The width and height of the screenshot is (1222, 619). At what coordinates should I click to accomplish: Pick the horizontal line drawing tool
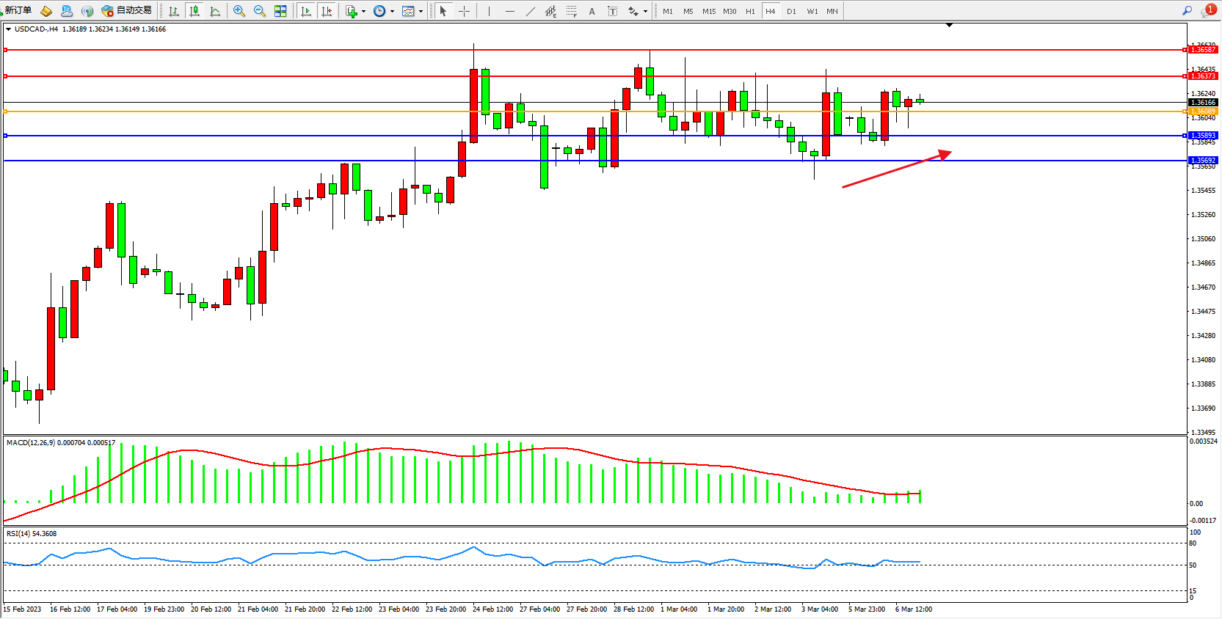(x=510, y=11)
